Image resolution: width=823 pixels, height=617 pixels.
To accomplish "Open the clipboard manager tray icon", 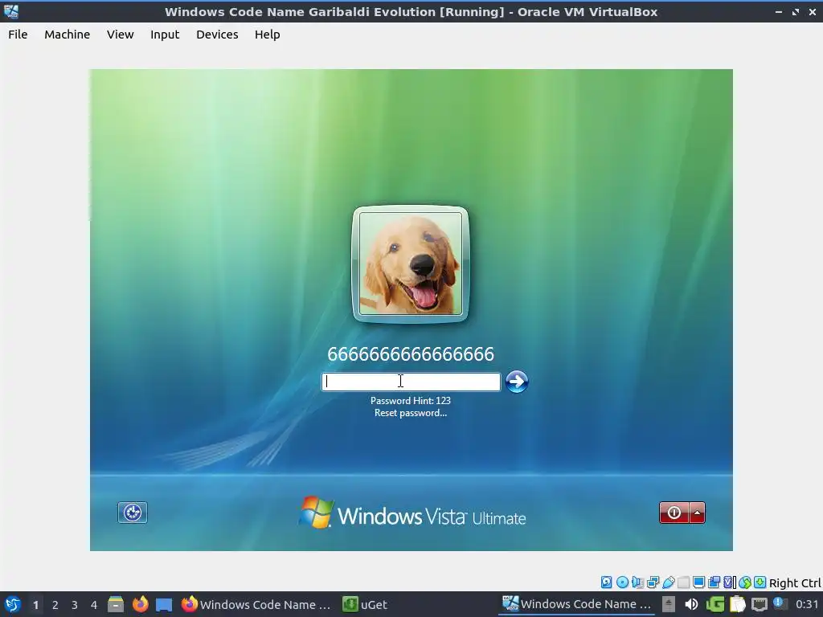I will click(738, 604).
